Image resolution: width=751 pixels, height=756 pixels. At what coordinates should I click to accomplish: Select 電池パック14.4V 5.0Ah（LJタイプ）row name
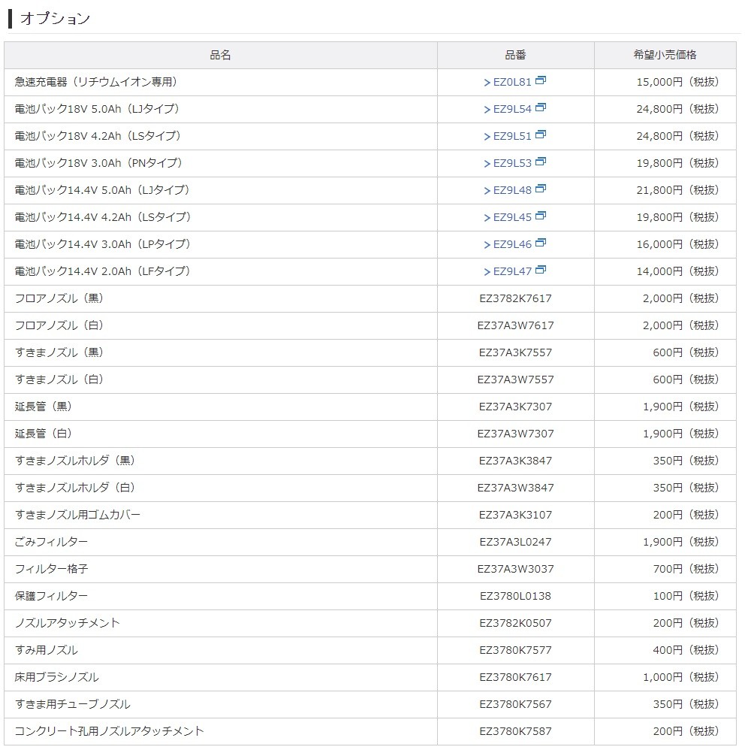point(101,190)
